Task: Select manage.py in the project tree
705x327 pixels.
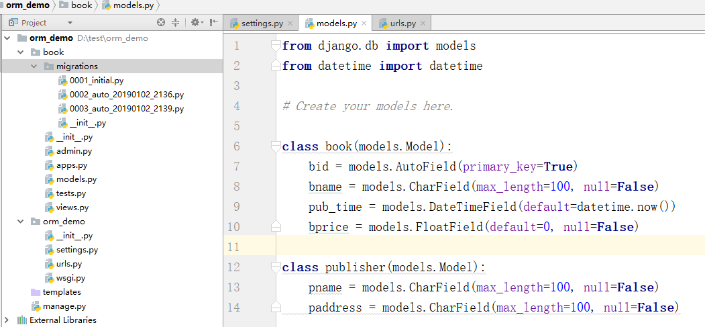Action: (x=64, y=306)
